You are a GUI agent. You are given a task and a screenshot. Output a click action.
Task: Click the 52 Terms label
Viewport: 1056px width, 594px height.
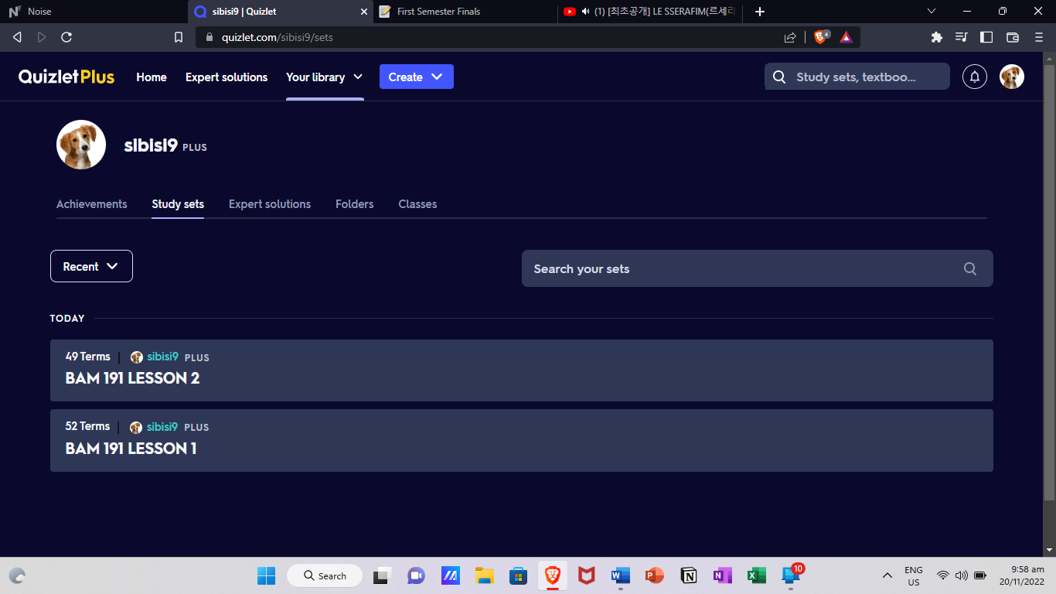tap(87, 426)
